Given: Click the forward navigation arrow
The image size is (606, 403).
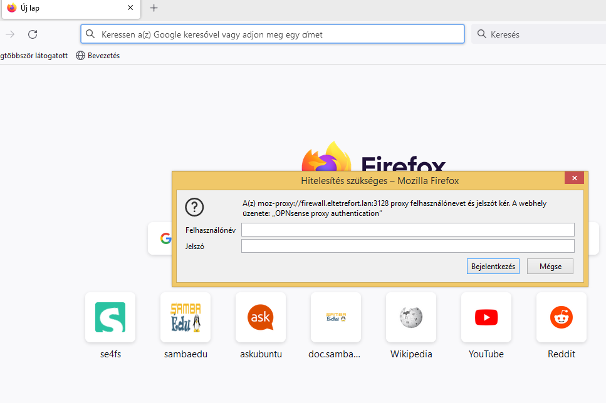Looking at the screenshot, I should coord(10,34).
